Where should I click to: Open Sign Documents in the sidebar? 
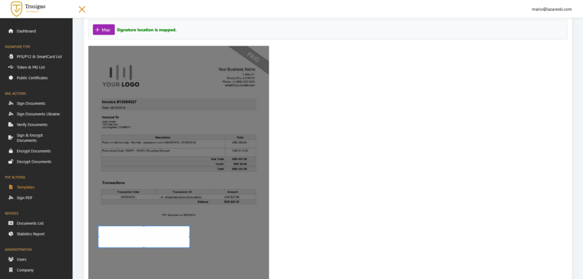31,103
